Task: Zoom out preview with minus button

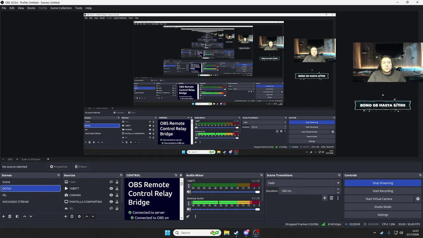Action: point(3,159)
